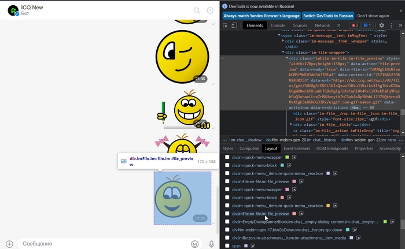Viewport: 405px width, 249px height.
Task: Tick the div.imButton.im-attachmenu__item_media checkbox
Action: (227, 237)
